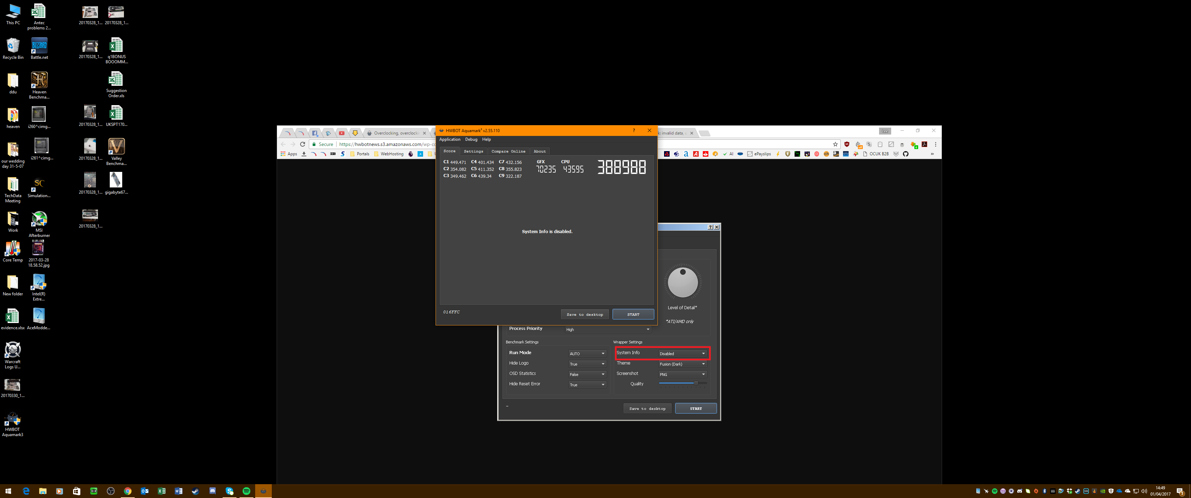This screenshot has height=498, width=1191.
Task: Switch to Compare Online tab
Action: pyautogui.click(x=508, y=151)
